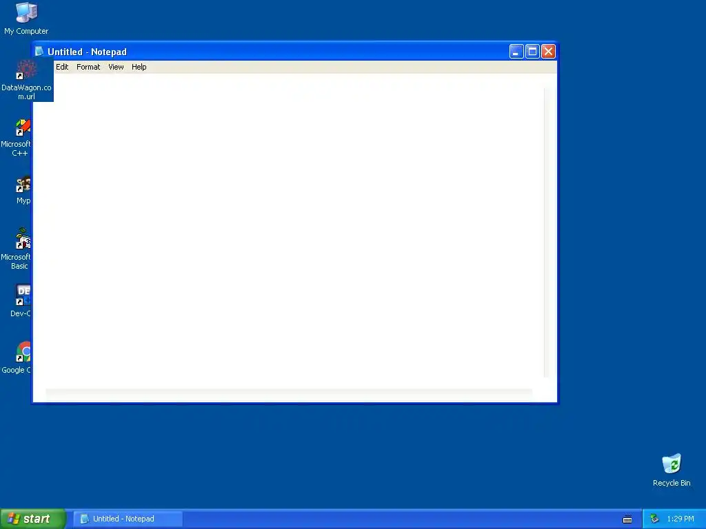Image resolution: width=706 pixels, height=529 pixels.
Task: Minimize the Notepad window
Action: click(516, 51)
